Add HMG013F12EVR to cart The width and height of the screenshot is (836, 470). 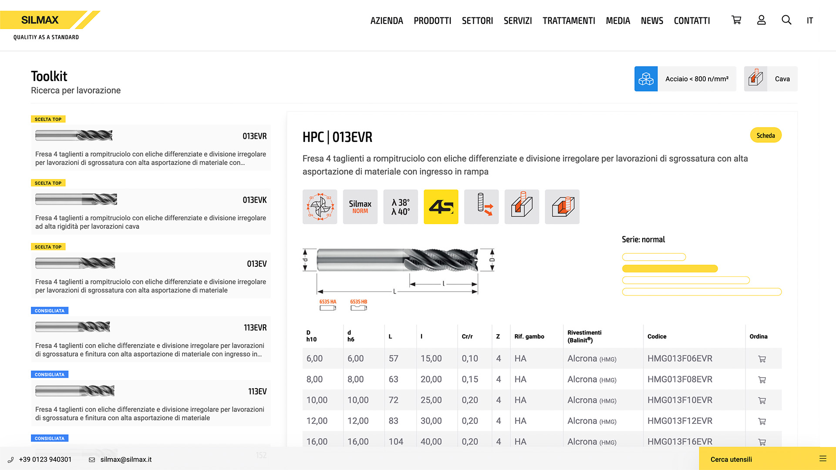762,421
